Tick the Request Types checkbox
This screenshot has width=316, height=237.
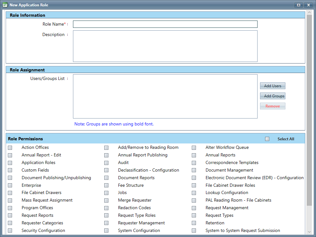[x=194, y=216]
